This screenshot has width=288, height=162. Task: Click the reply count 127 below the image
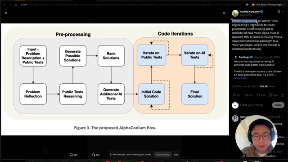click(73, 155)
